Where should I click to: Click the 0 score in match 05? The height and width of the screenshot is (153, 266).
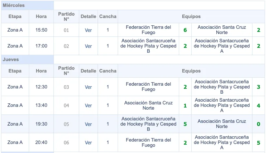(258, 124)
